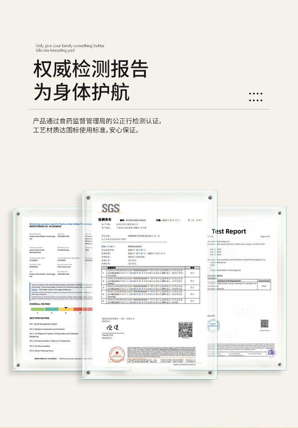The height and width of the screenshot is (428, 298).
Task: Click the handwritten signature above Tom Ni
Action: pyautogui.click(x=113, y=327)
